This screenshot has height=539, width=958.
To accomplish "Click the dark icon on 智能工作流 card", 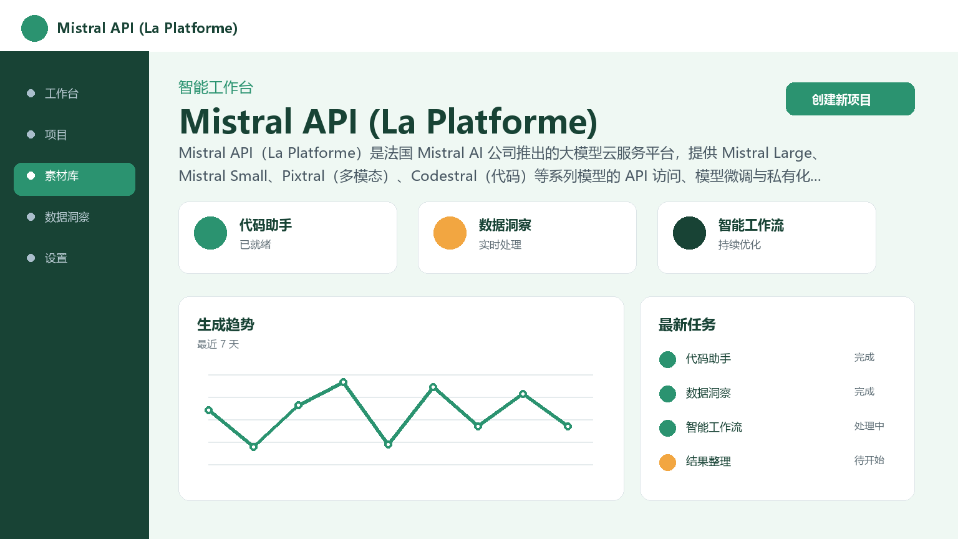I will click(x=689, y=233).
